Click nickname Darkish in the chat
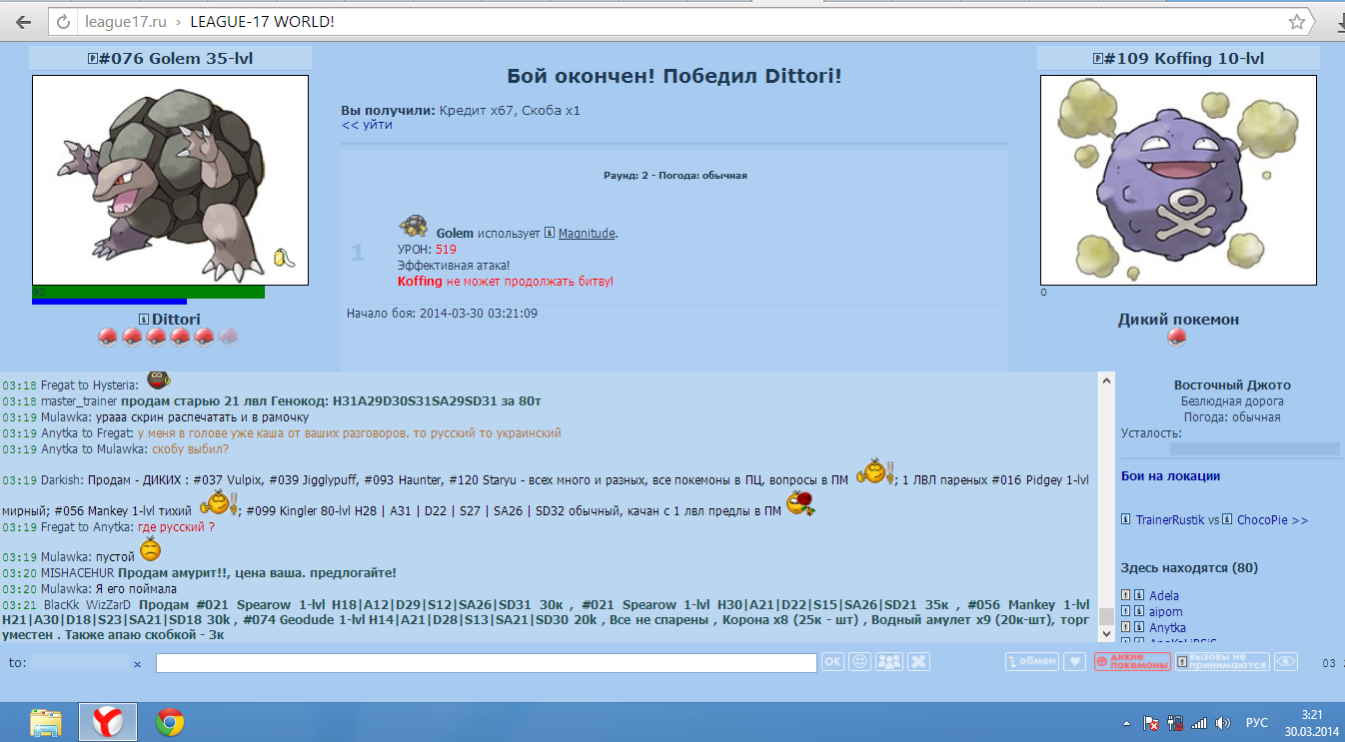This screenshot has height=742, width=1345. pyautogui.click(x=63, y=480)
